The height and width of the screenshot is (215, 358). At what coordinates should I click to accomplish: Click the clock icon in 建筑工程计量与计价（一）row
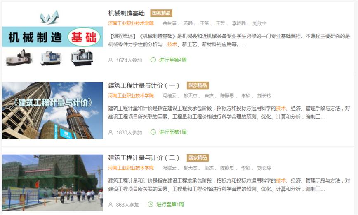coord(153,132)
